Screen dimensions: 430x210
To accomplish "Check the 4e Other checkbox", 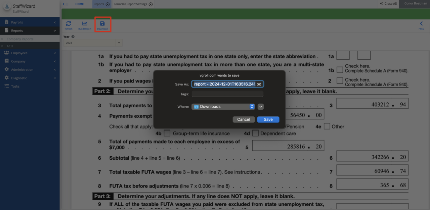I will [x=327, y=126].
